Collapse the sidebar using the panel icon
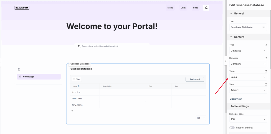This screenshot has height=134, width=271. [x=19, y=70]
